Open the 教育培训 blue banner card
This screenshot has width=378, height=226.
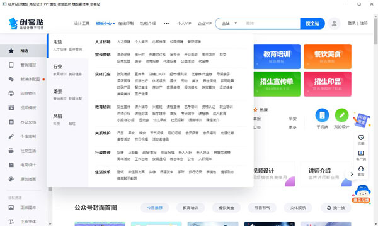[277, 56]
